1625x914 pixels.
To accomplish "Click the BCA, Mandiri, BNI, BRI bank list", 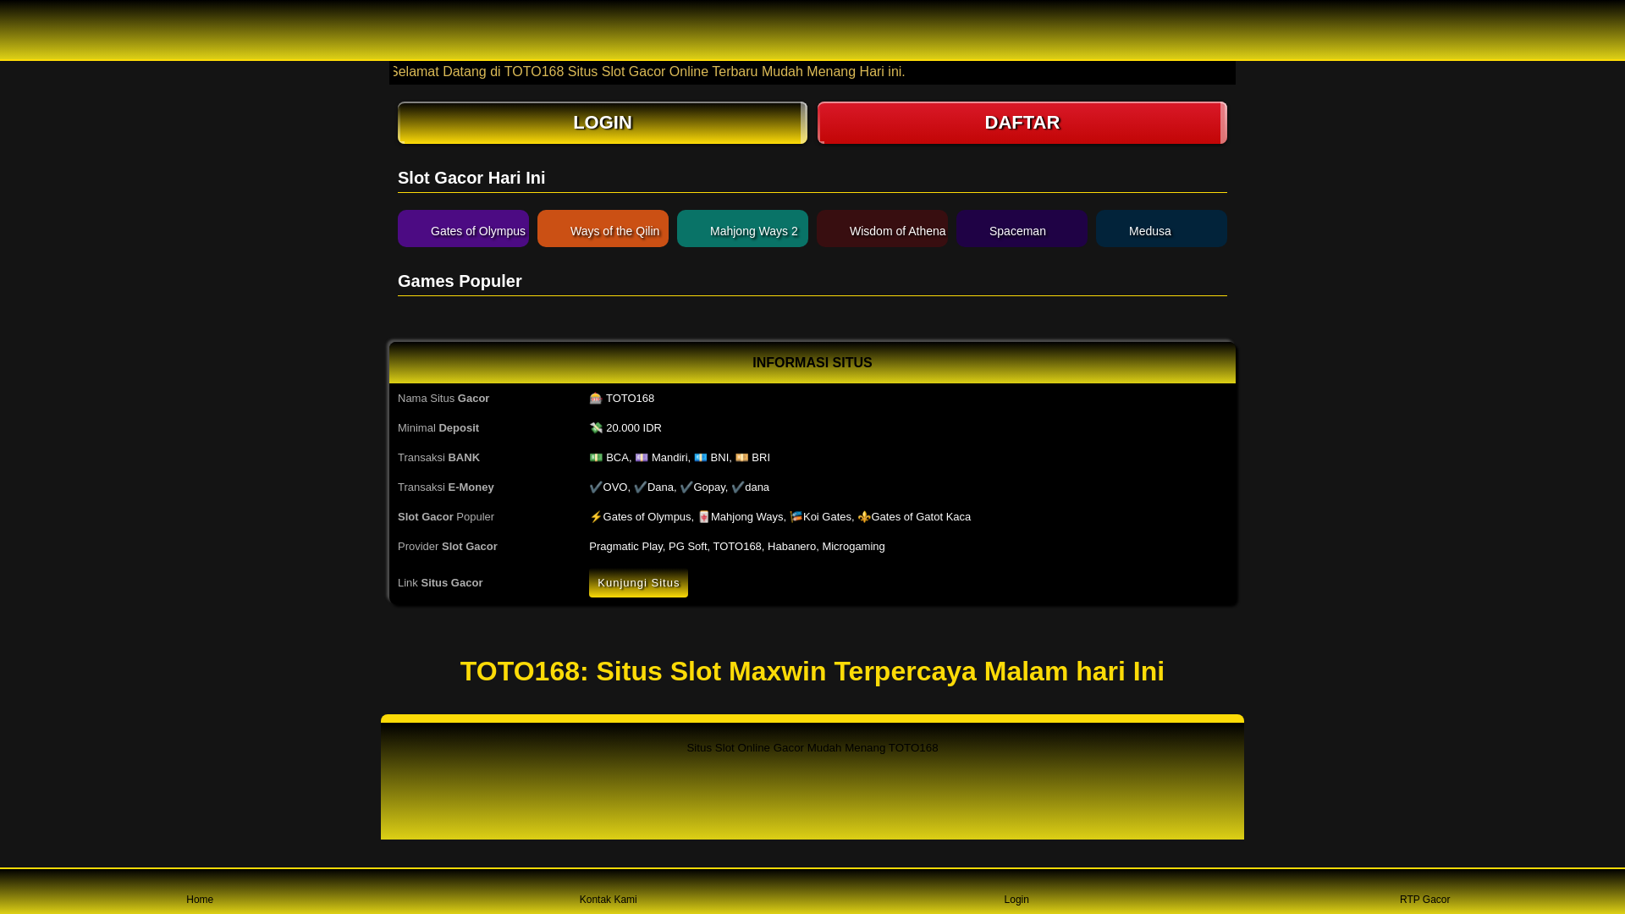I will pos(680,458).
